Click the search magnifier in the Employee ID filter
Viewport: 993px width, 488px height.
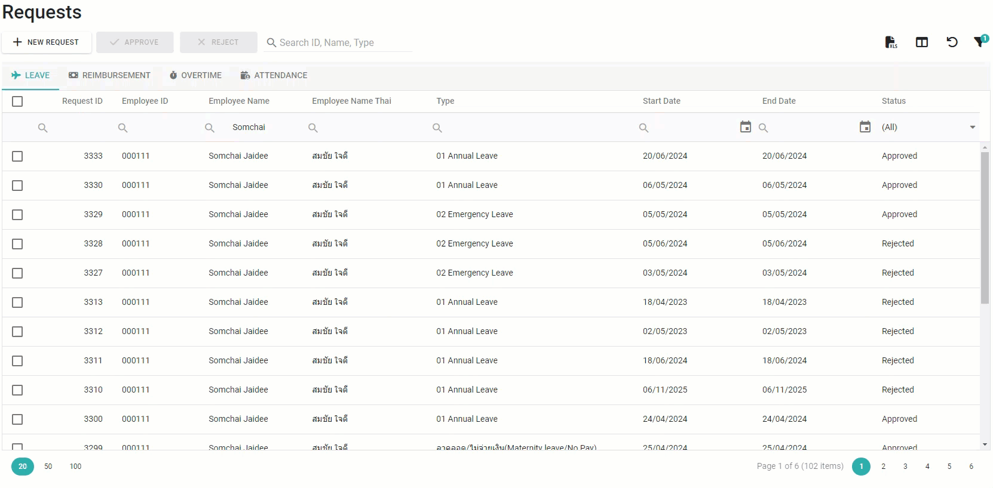[123, 128]
